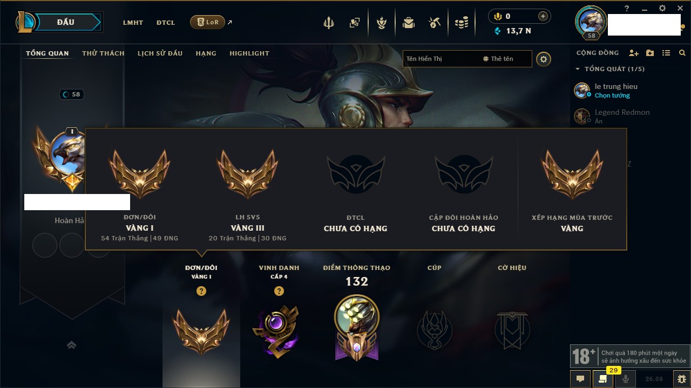Viewport: 691px width, 388px height.
Task: Open profile settings gear next to name field
Action: 544,59
